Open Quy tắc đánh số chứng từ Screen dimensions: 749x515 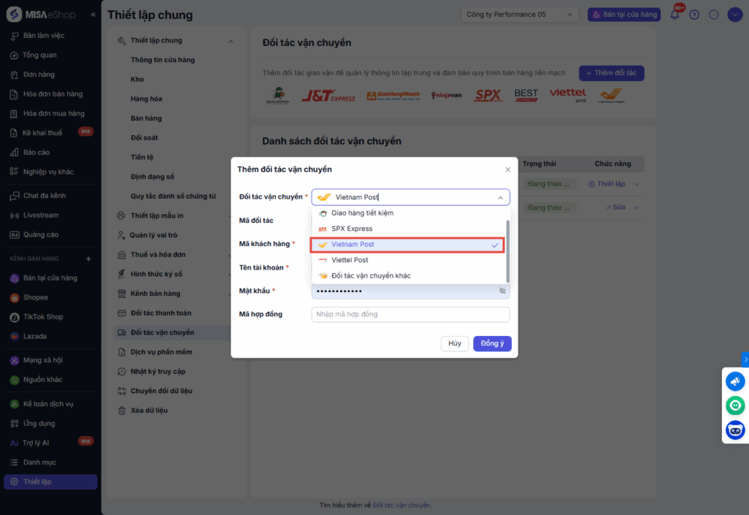[173, 196]
